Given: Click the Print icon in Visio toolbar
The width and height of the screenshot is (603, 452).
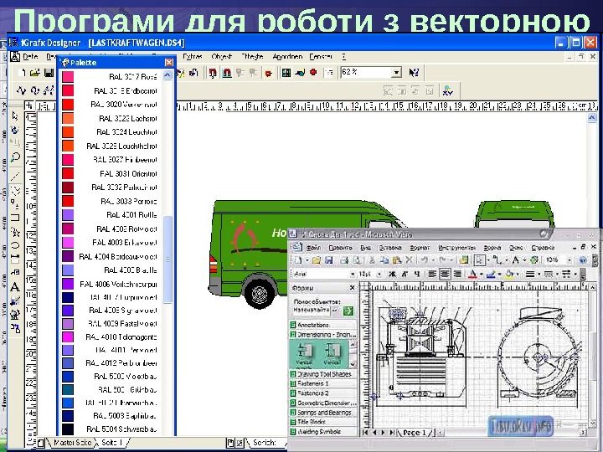Looking at the screenshot, I should point(344,260).
